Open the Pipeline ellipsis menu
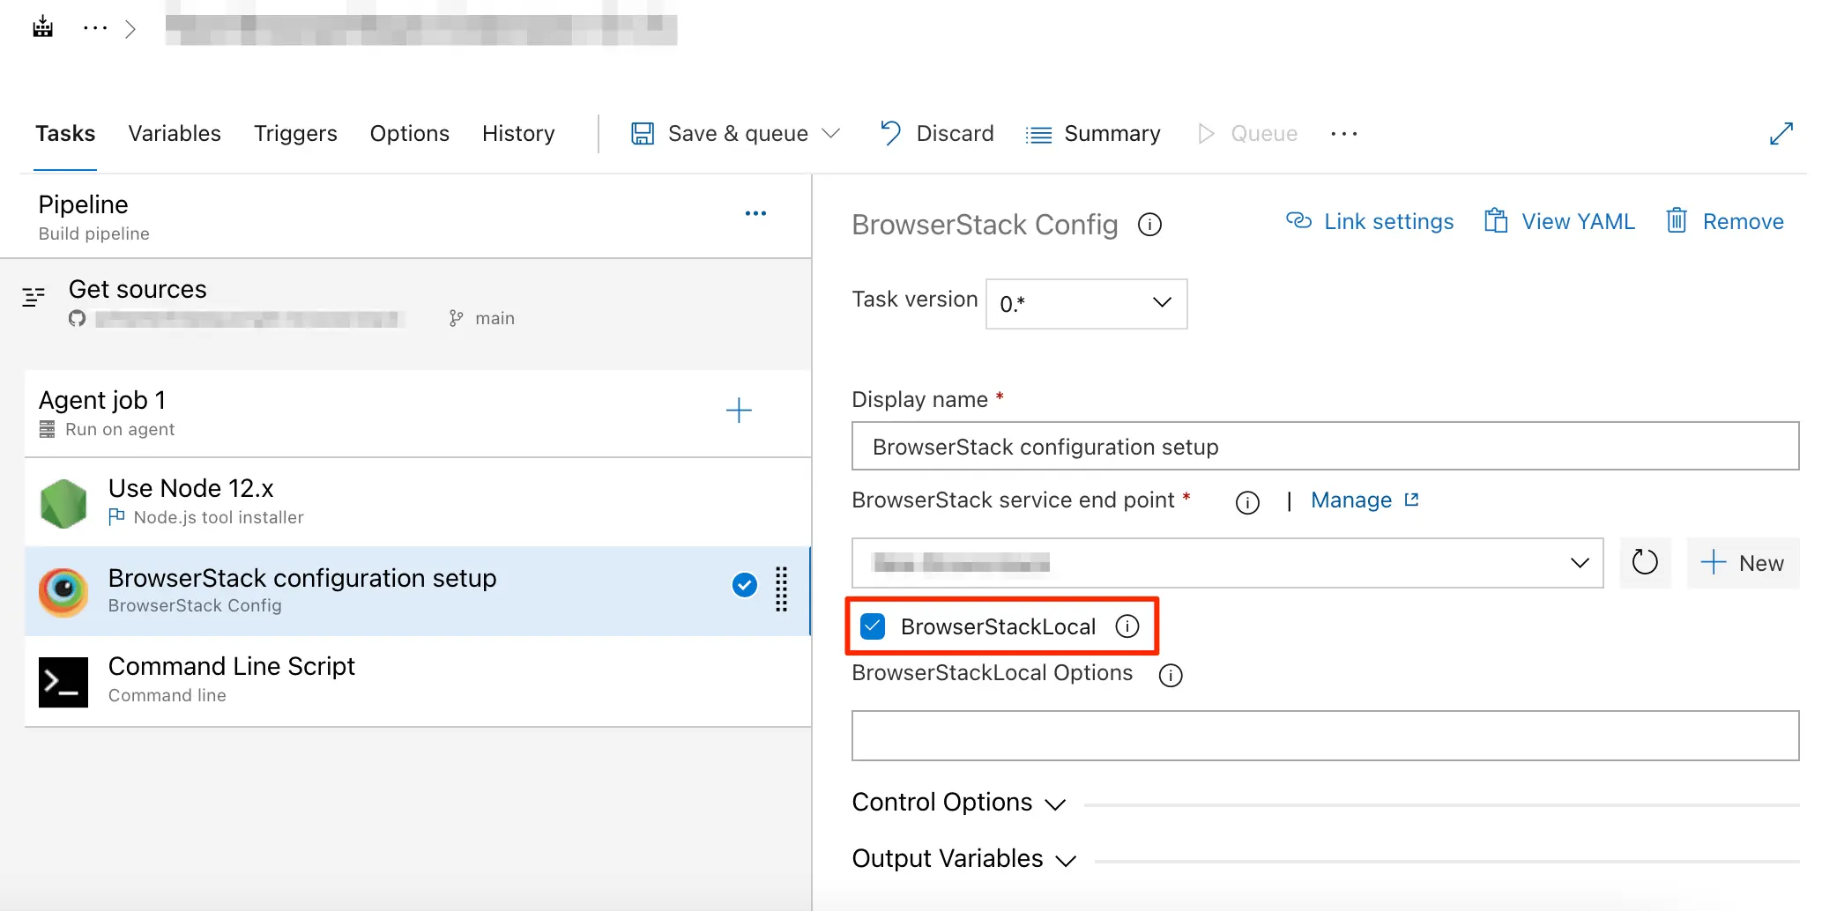The image size is (1837, 911). point(755,214)
